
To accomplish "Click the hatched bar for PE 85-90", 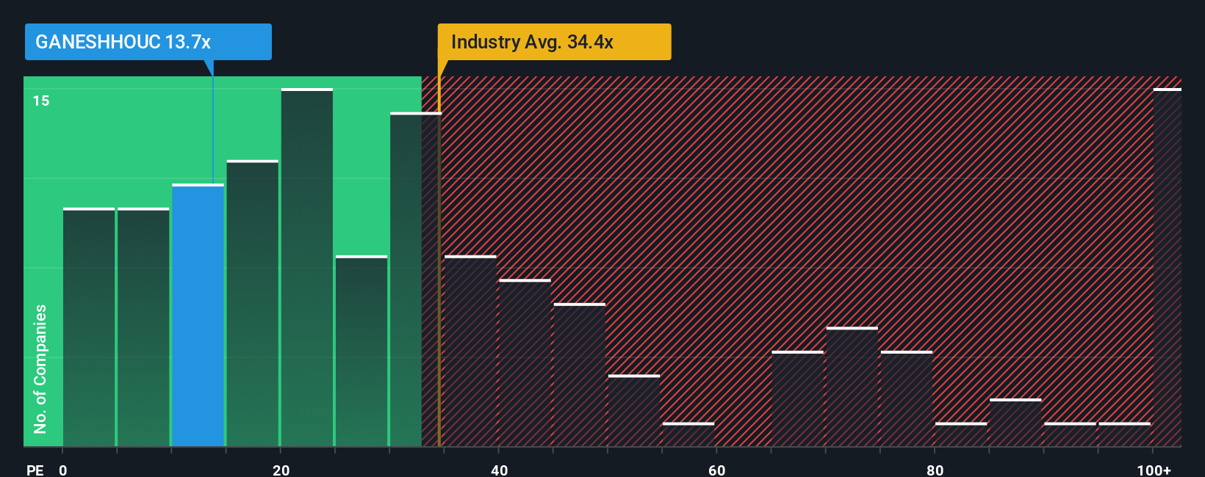I will coord(1015,423).
